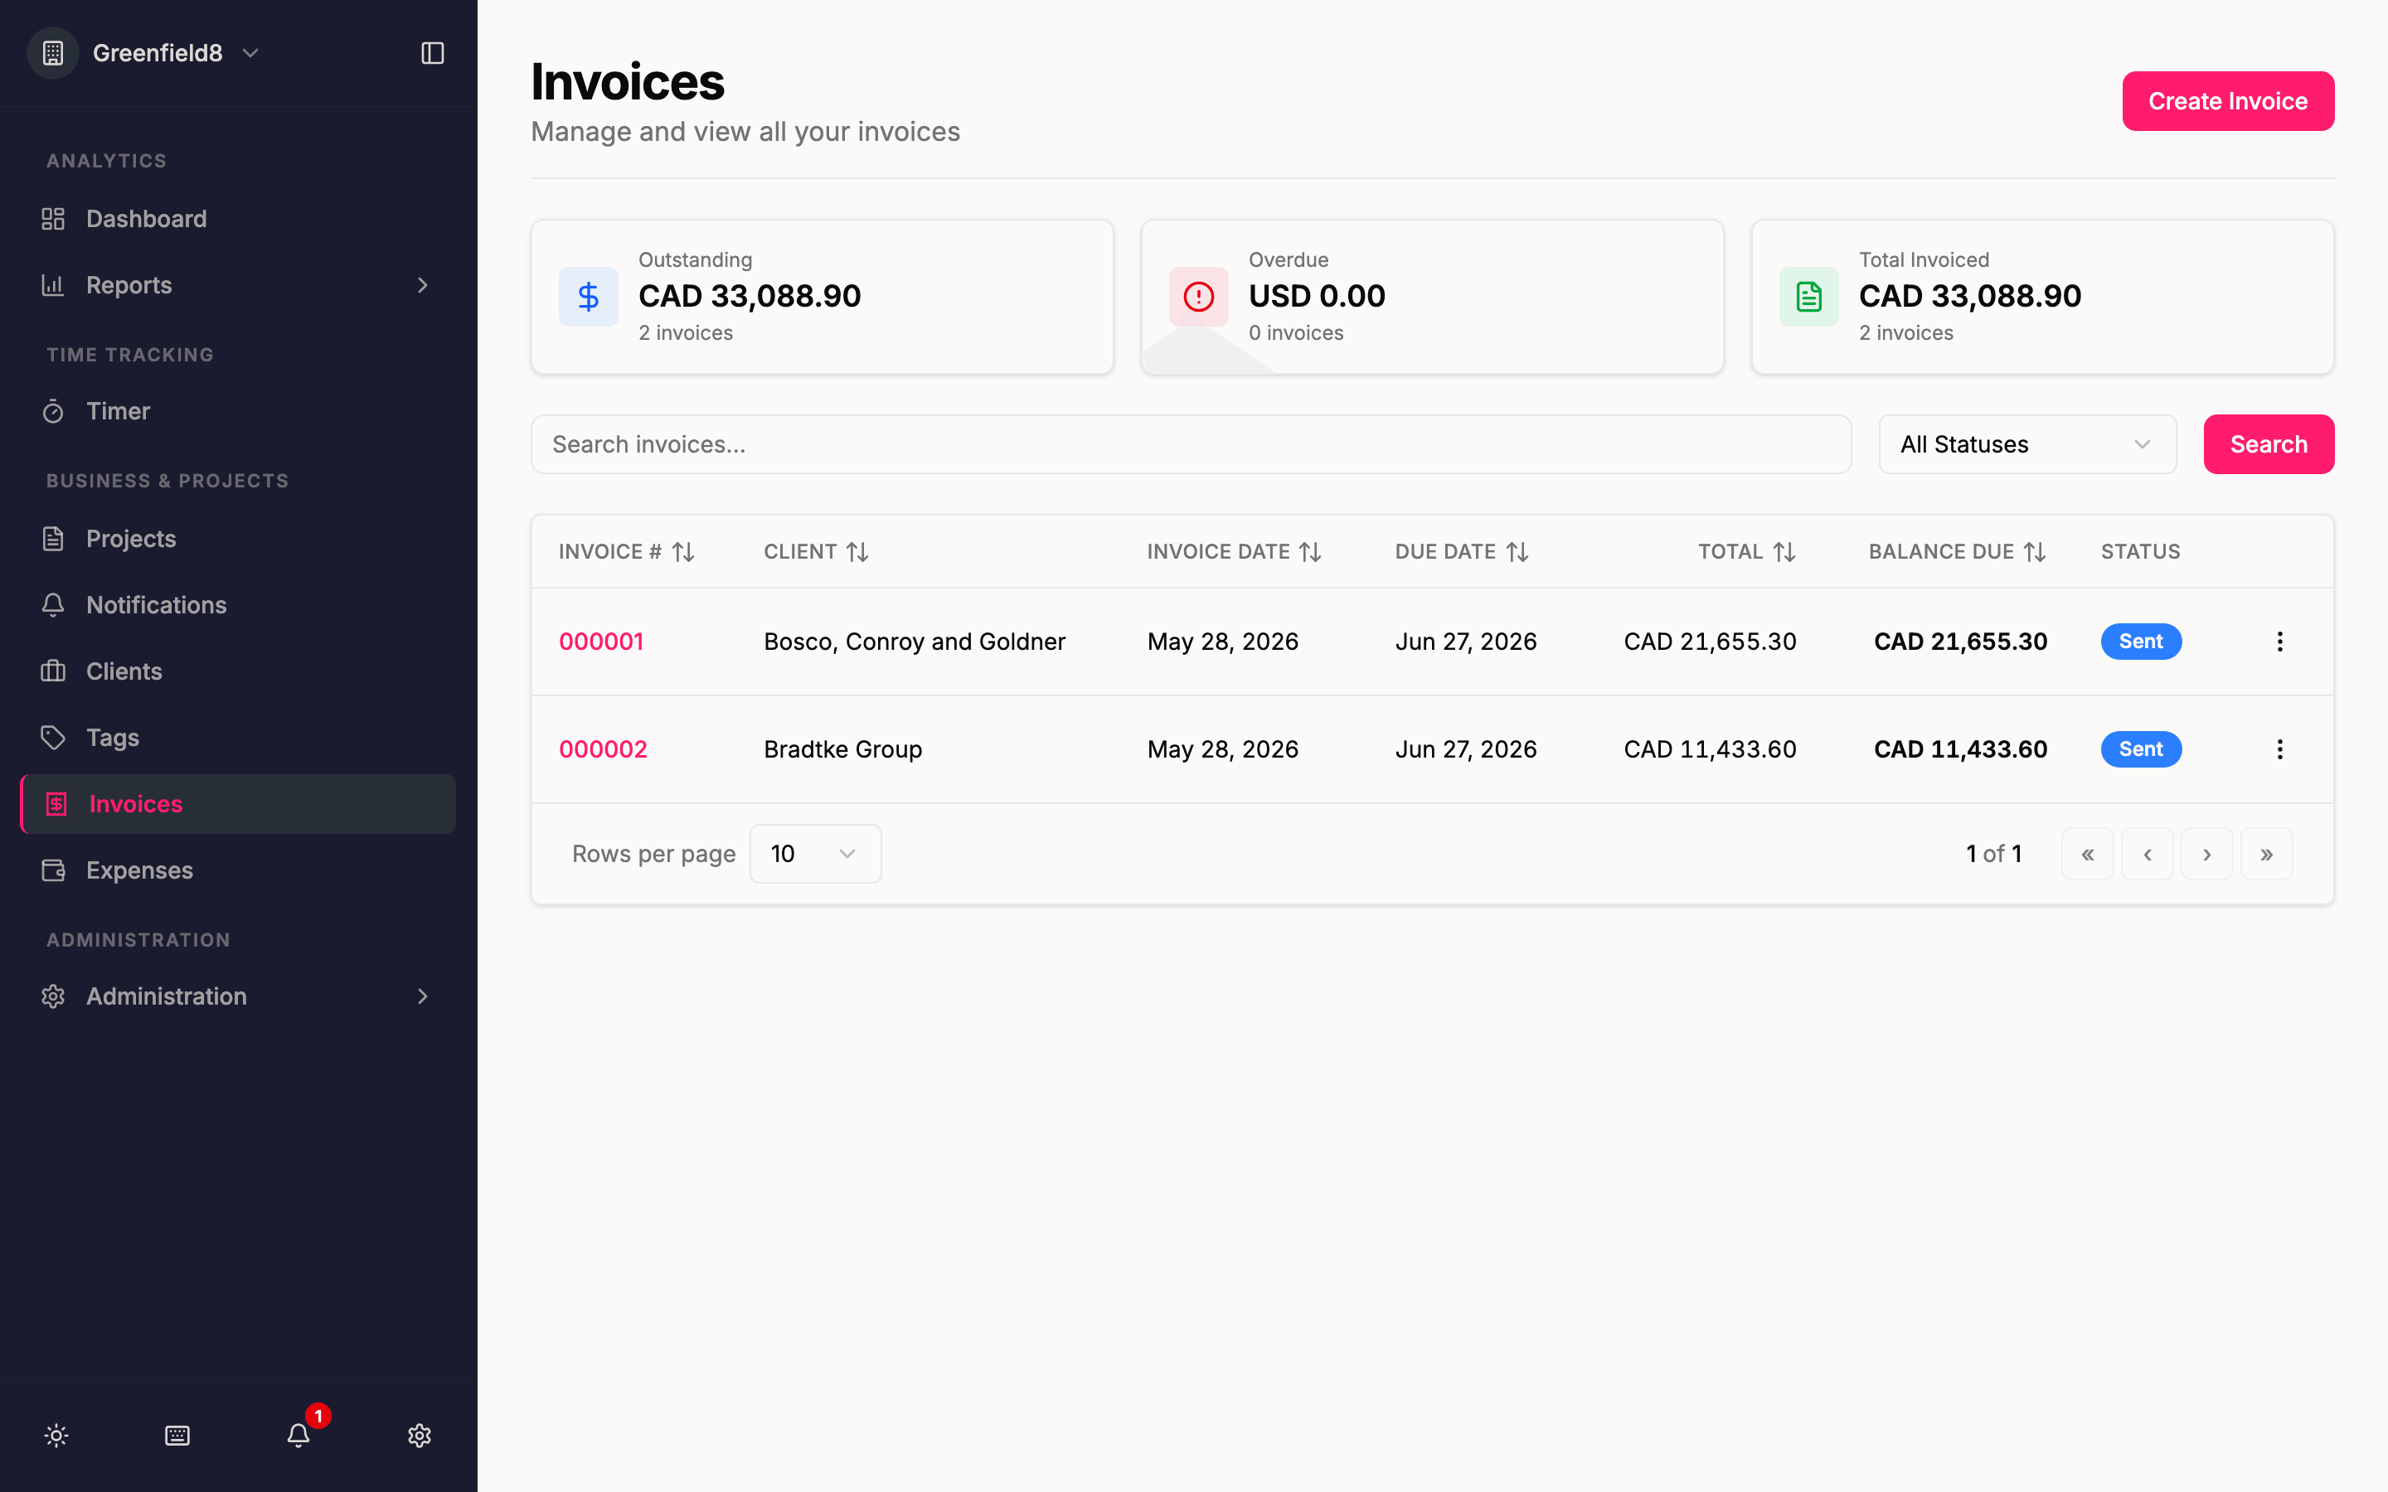This screenshot has width=2388, height=1492.
Task: Go to first page of results
Action: (x=2087, y=854)
